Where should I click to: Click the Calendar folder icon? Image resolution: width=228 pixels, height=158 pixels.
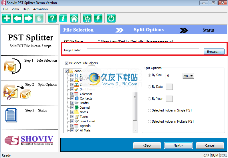click(76, 94)
